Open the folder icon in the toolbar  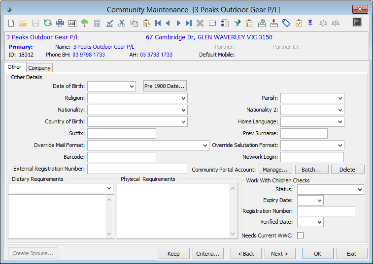click(x=23, y=23)
